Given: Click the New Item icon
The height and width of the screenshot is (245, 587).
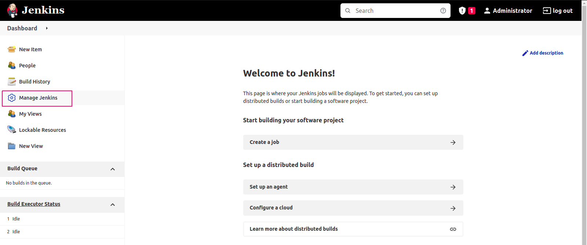Looking at the screenshot, I should [x=12, y=49].
